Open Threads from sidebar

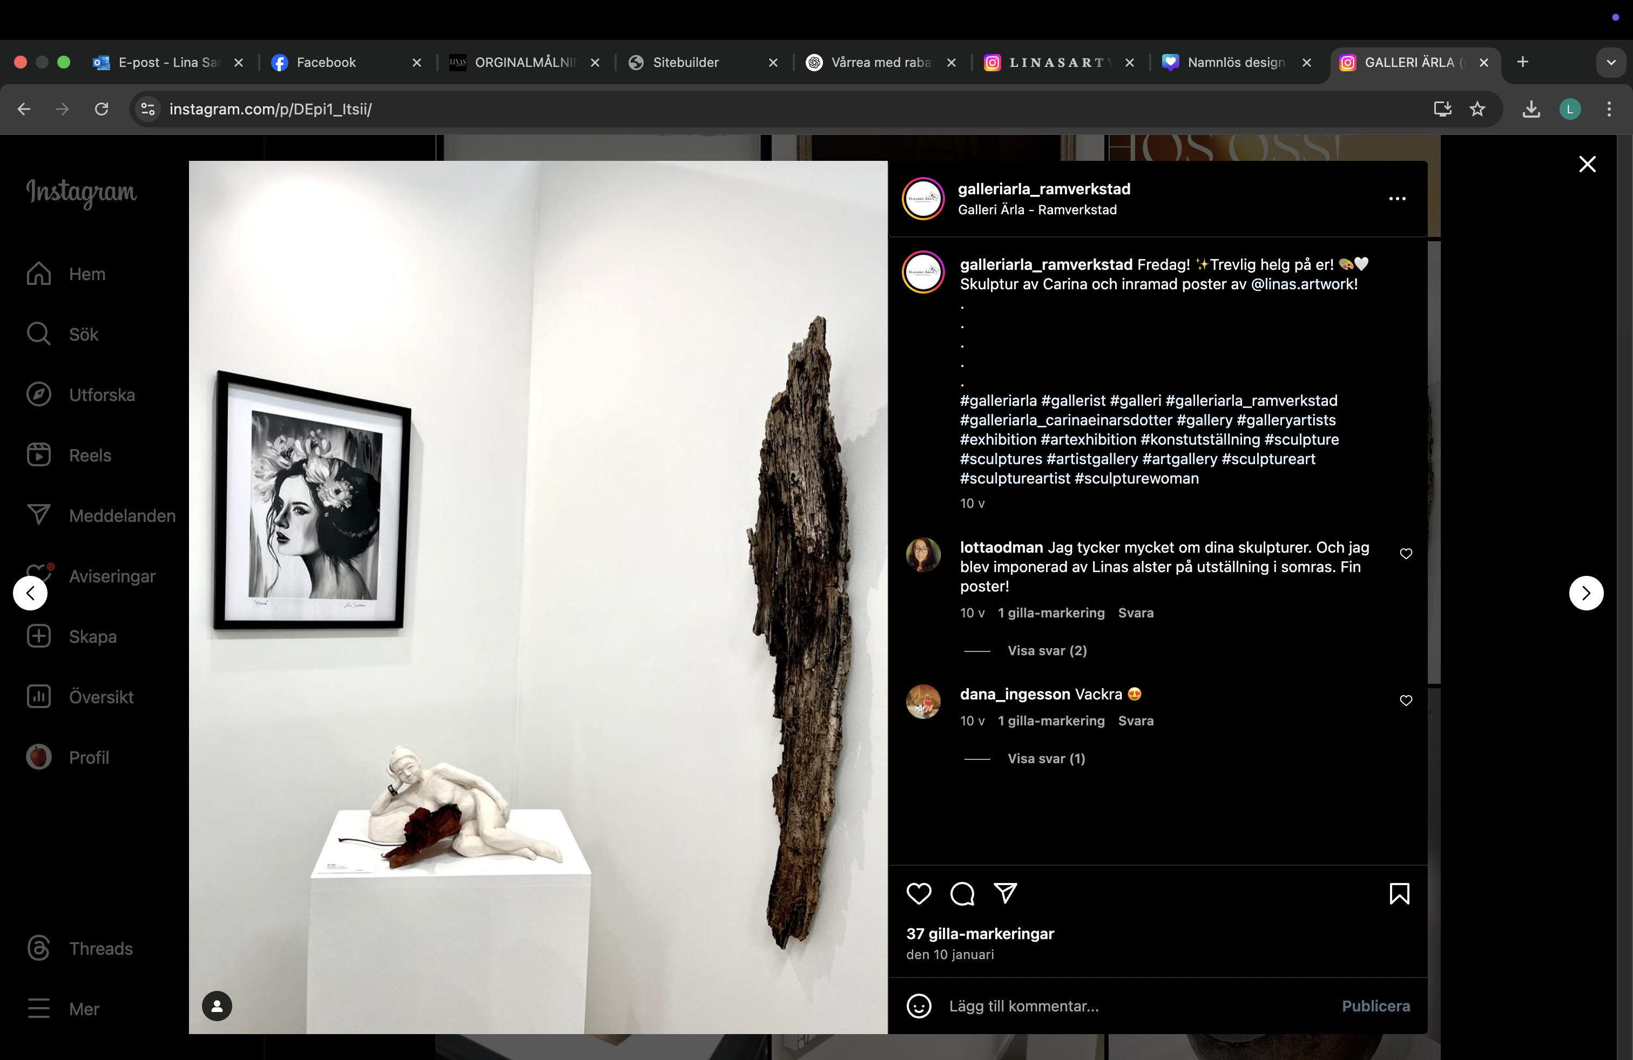coord(79,948)
